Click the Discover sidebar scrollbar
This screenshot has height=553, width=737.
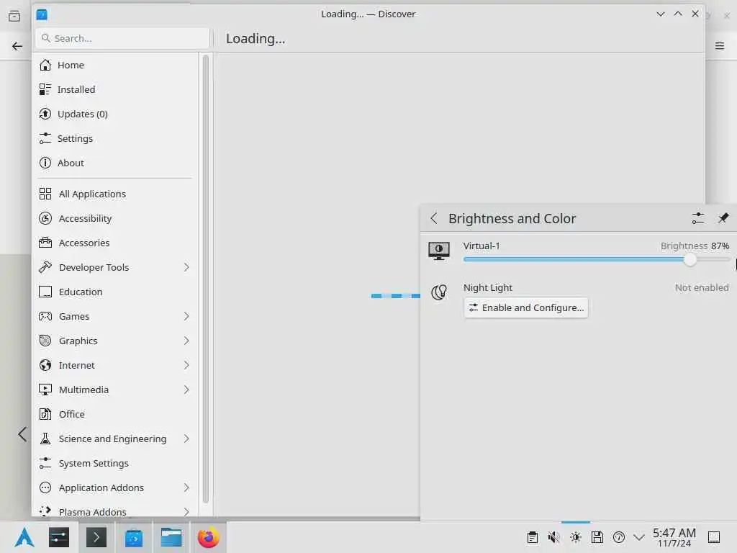pos(205,279)
